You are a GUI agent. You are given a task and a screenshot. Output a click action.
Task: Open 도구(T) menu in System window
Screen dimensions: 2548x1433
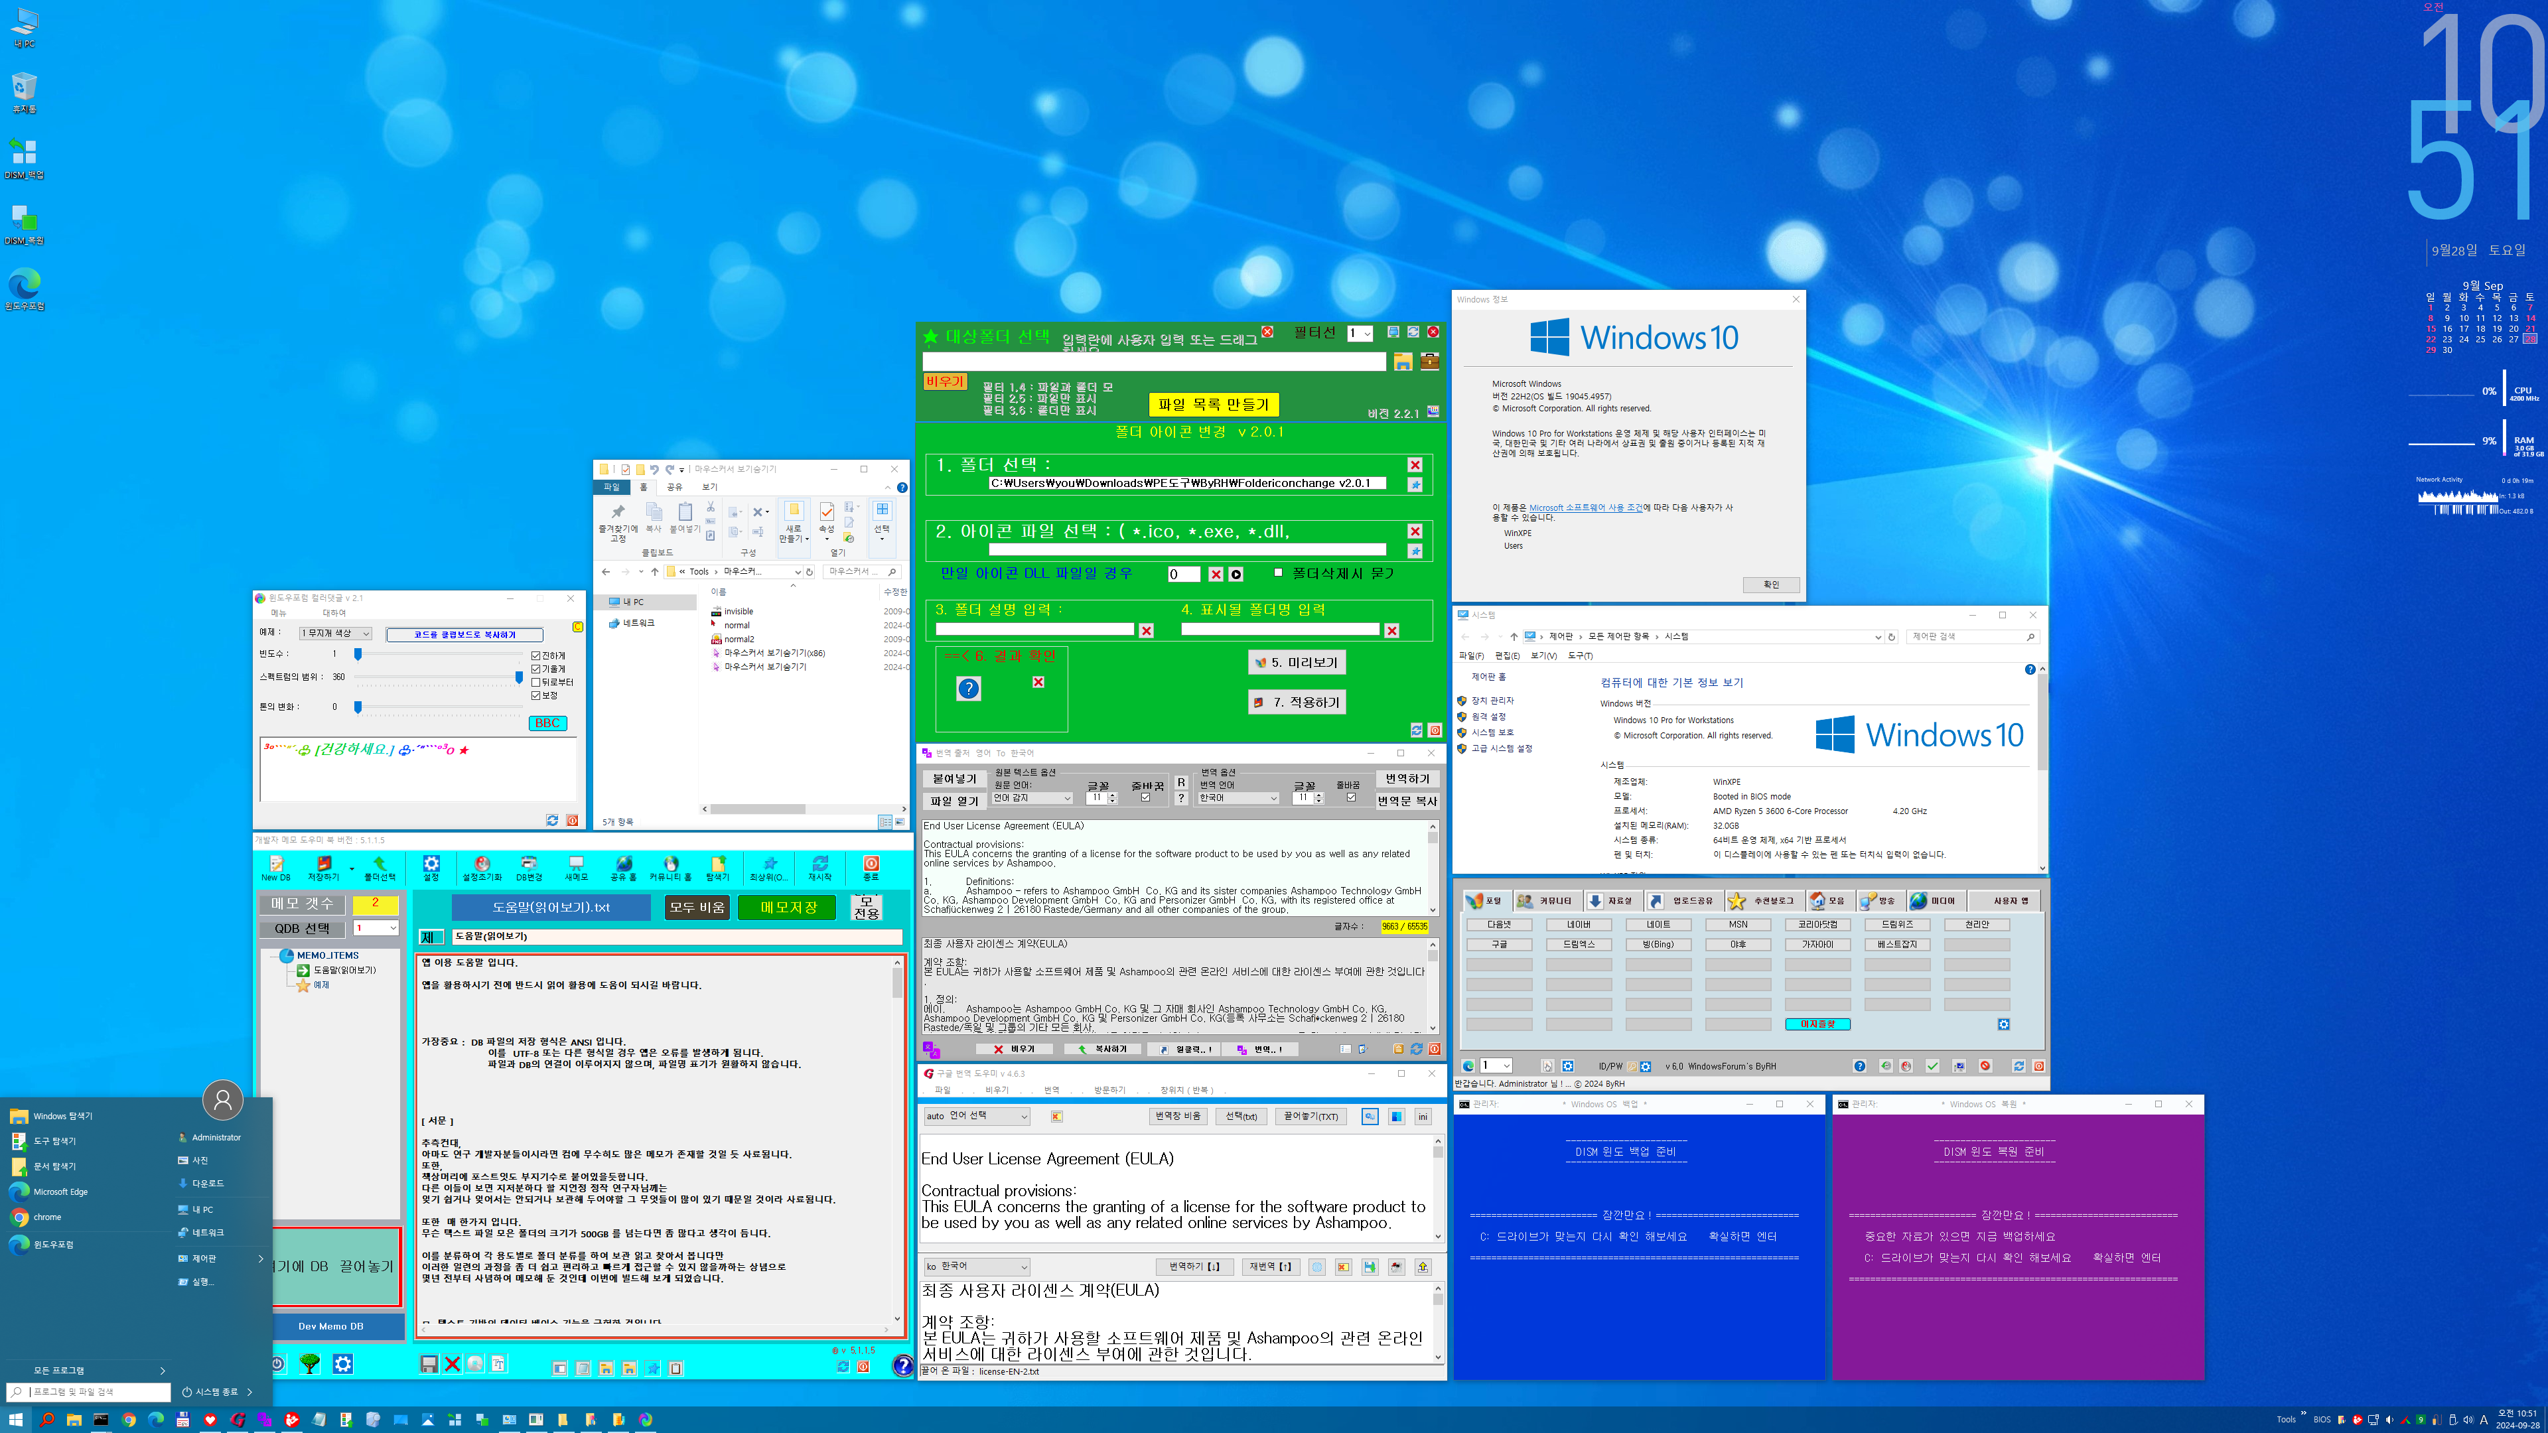point(1580,655)
